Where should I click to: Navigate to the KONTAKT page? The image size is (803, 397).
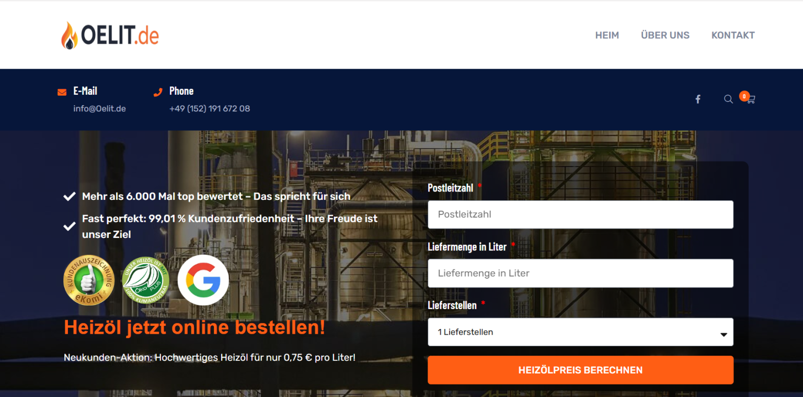pyautogui.click(x=733, y=35)
